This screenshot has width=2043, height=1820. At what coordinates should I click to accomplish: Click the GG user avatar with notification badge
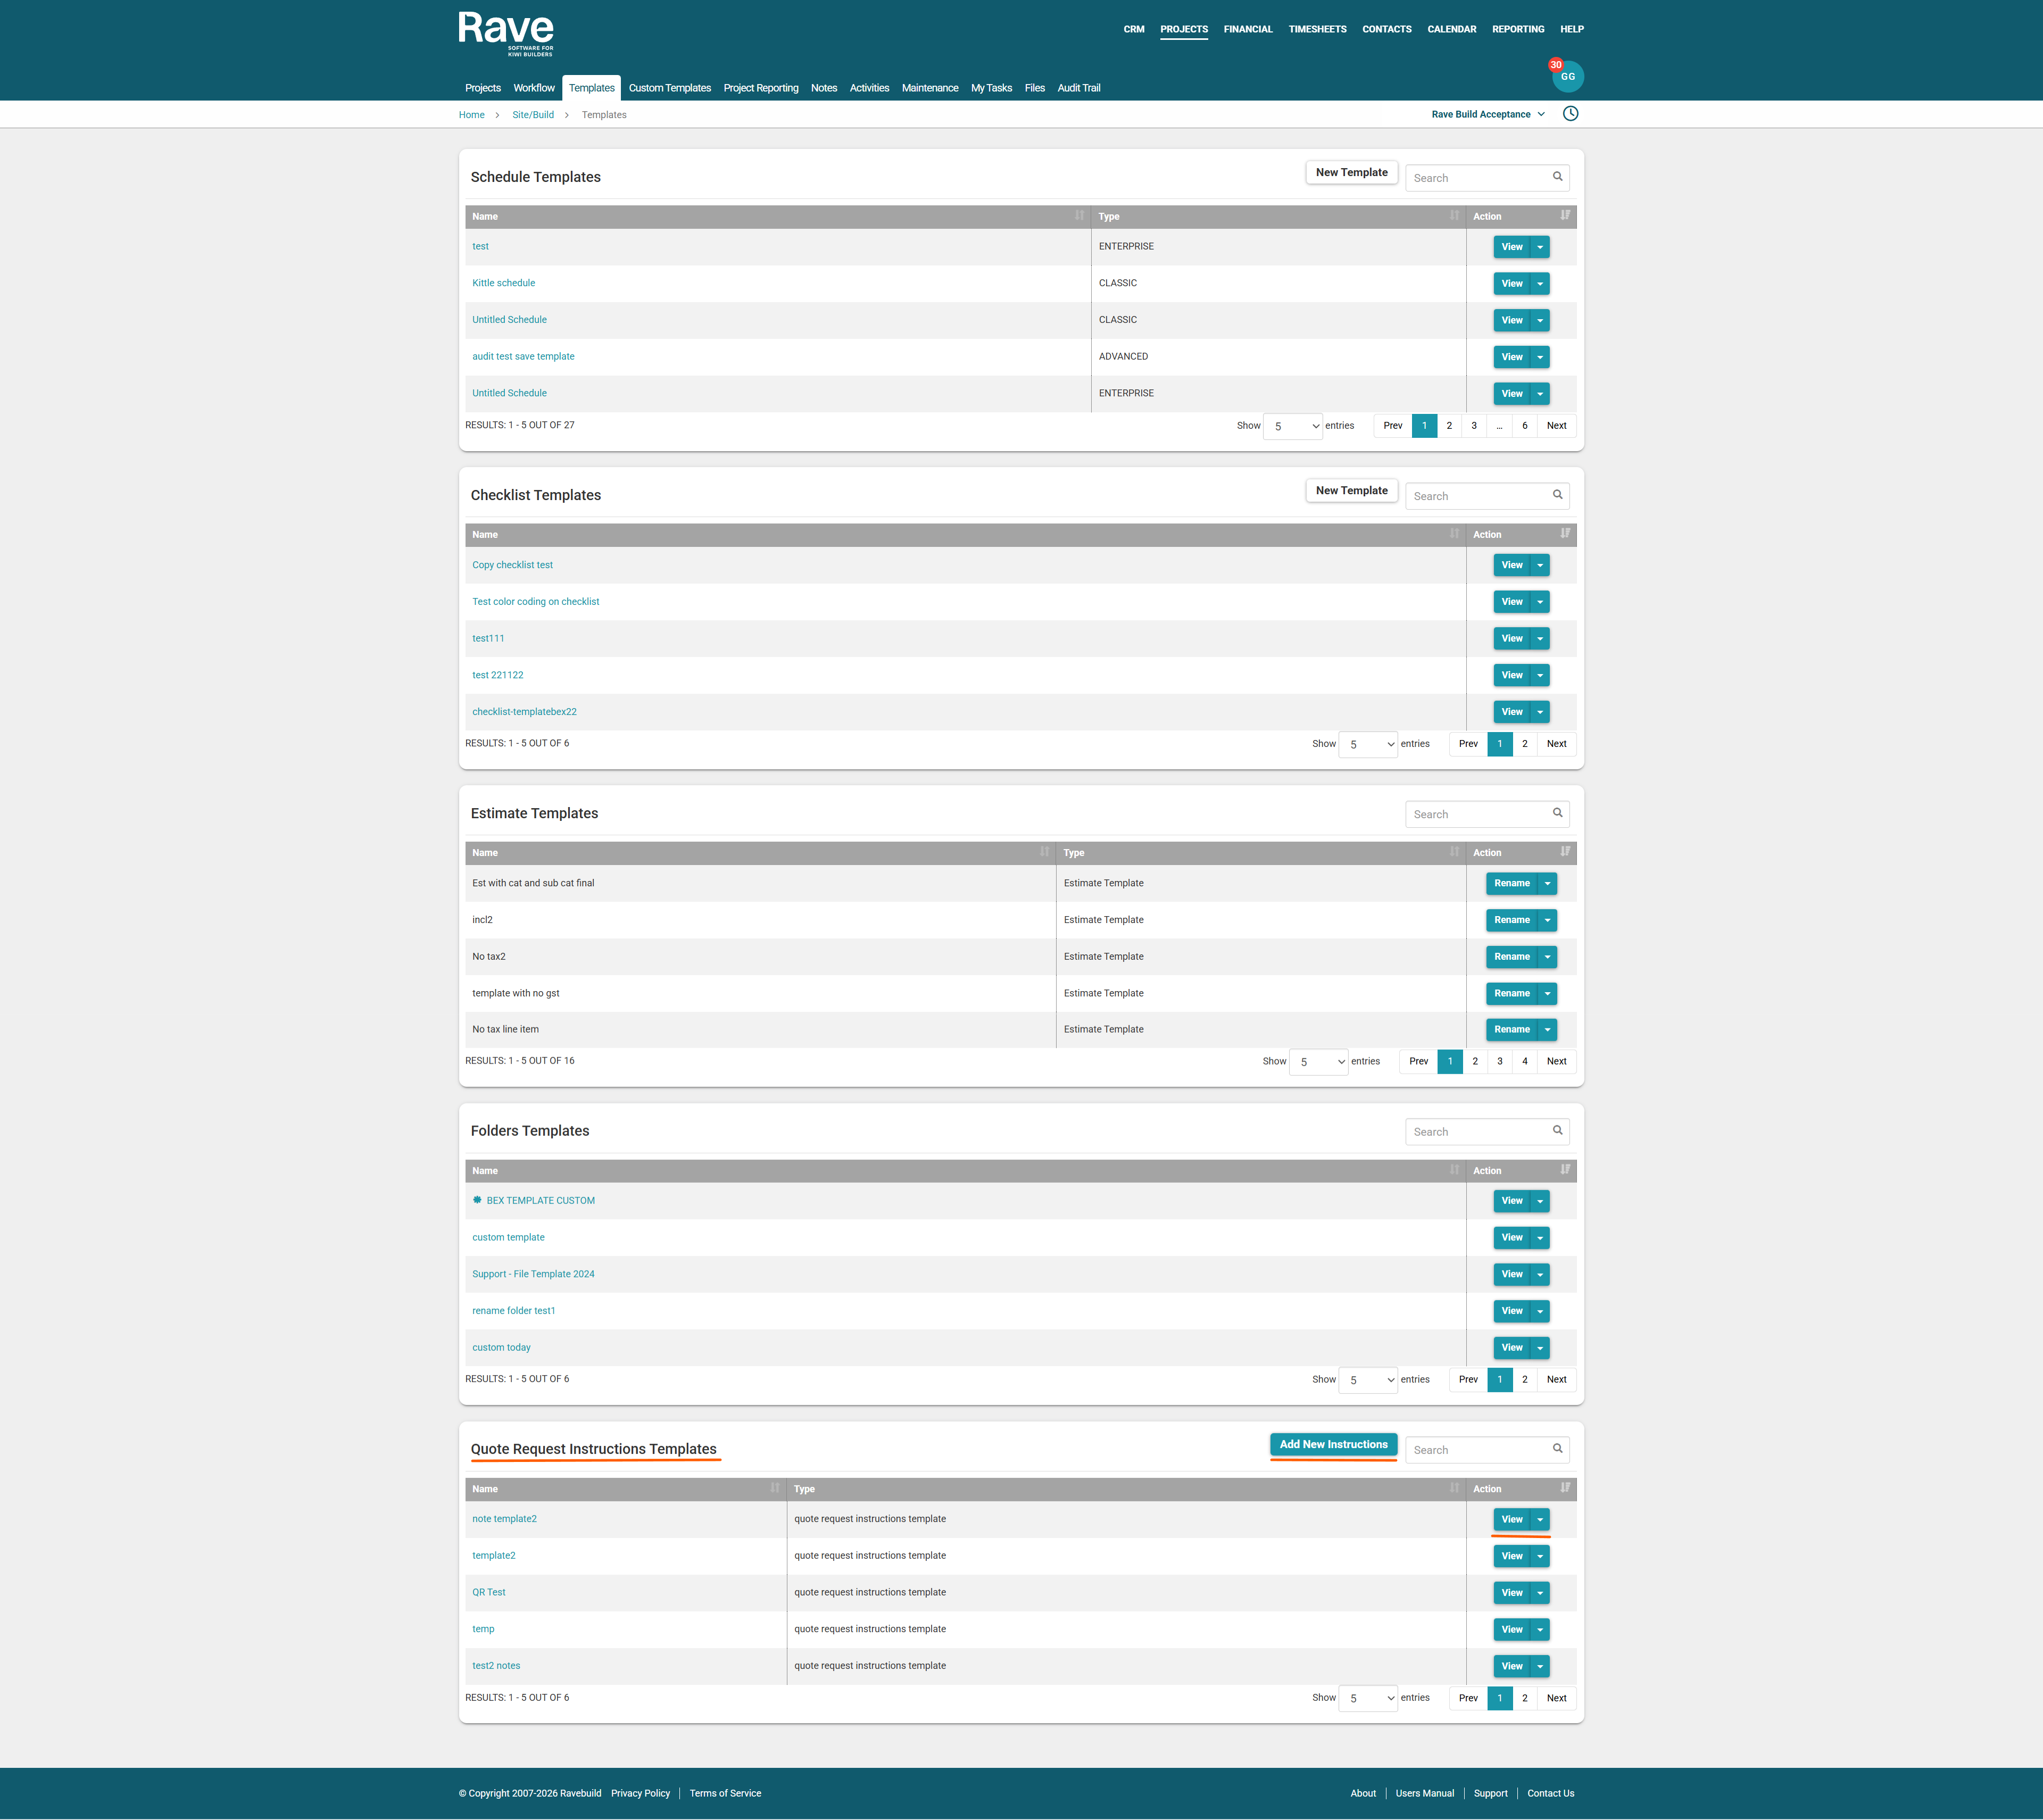click(1567, 76)
